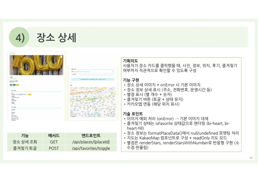Click the bullet about isFavorite 상태값 렌더링
258x182 pixels.
178,126
